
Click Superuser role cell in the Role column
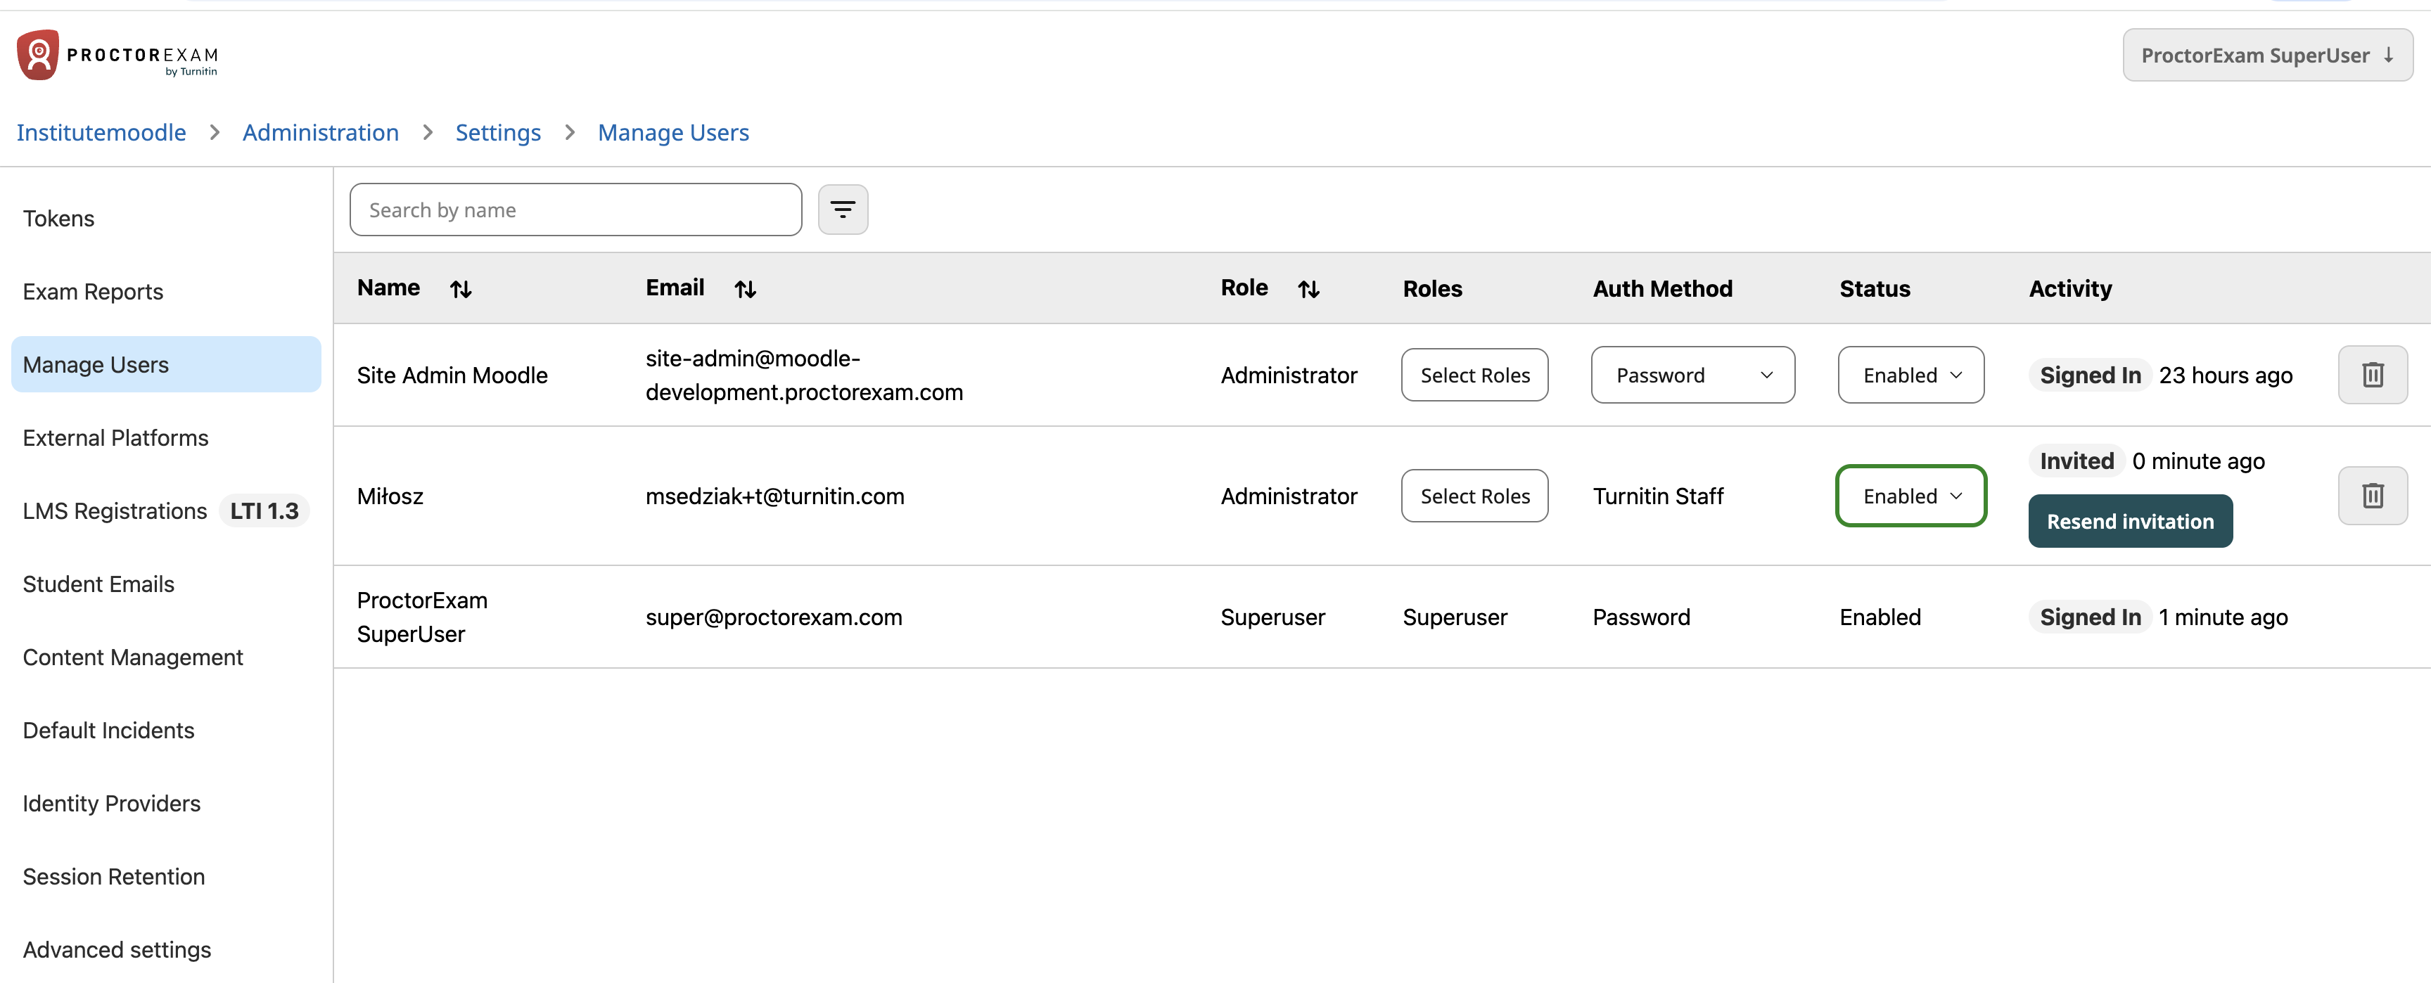coord(1272,617)
